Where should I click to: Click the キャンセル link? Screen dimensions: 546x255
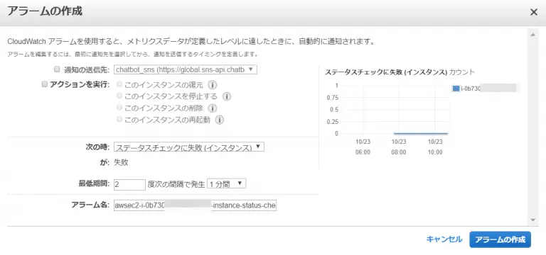click(x=444, y=239)
